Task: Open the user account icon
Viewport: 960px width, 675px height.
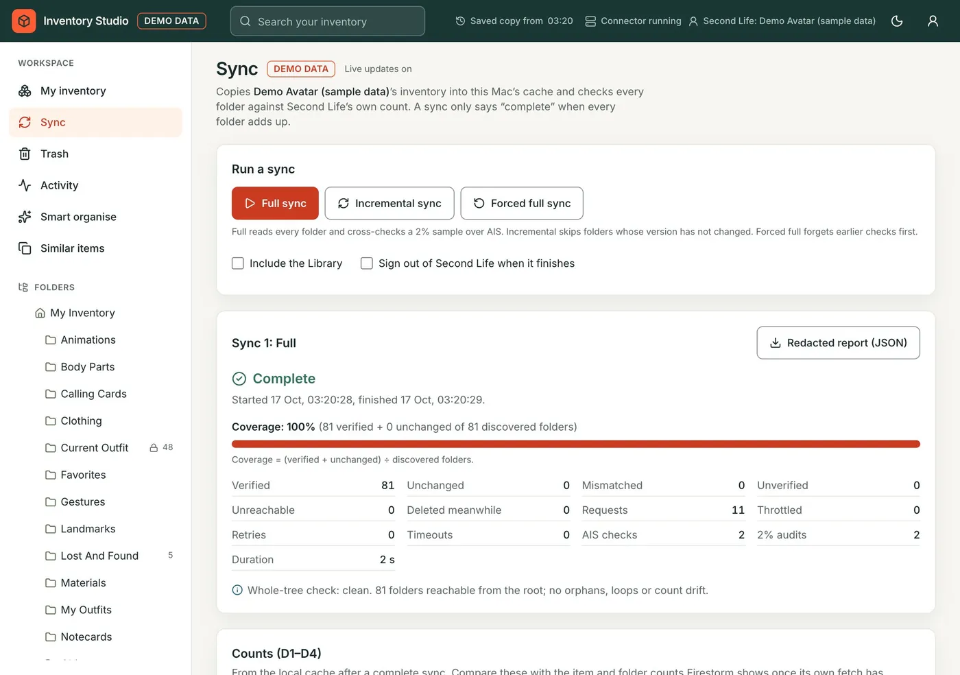Action: click(933, 21)
